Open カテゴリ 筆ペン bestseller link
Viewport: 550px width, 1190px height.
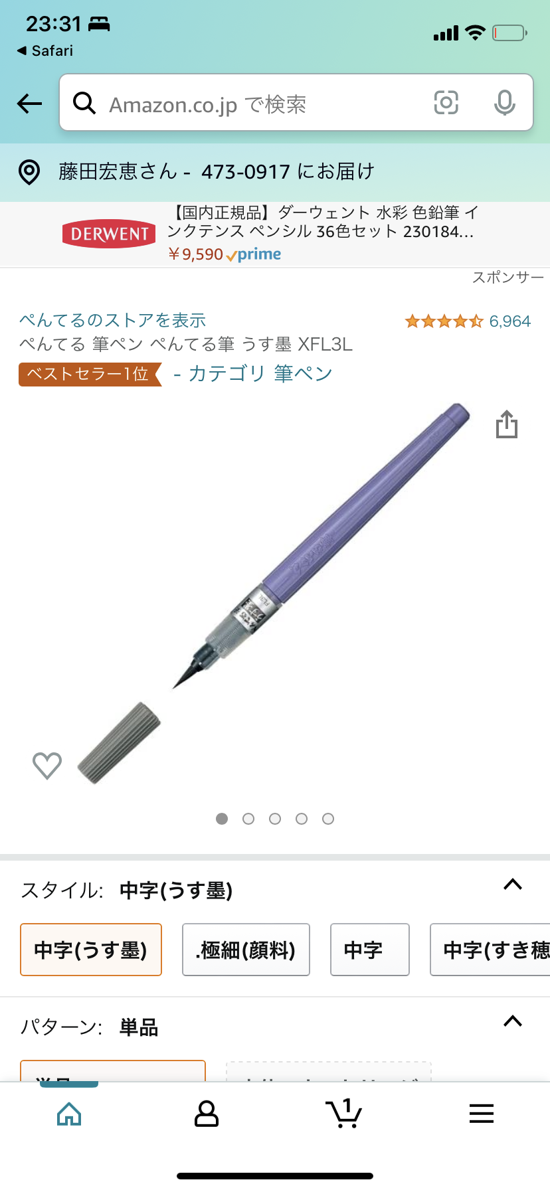(x=252, y=374)
